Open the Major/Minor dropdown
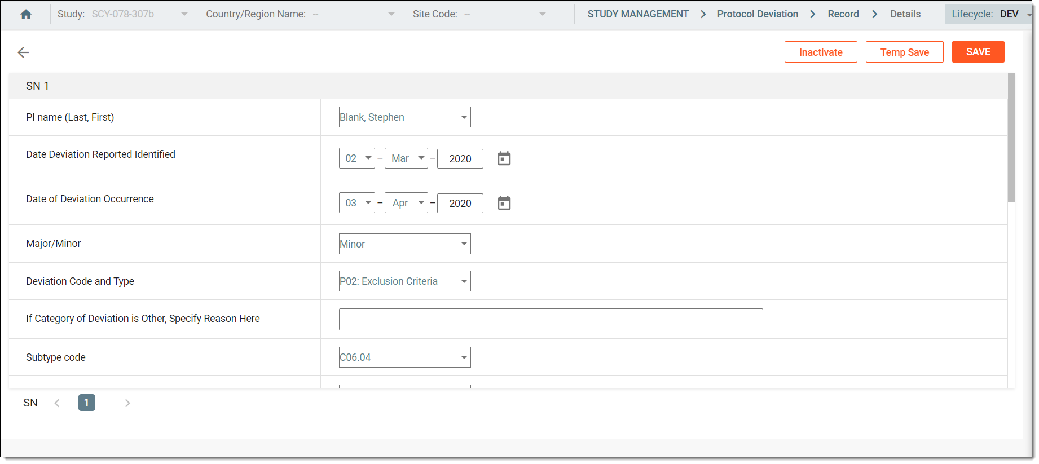 point(405,244)
